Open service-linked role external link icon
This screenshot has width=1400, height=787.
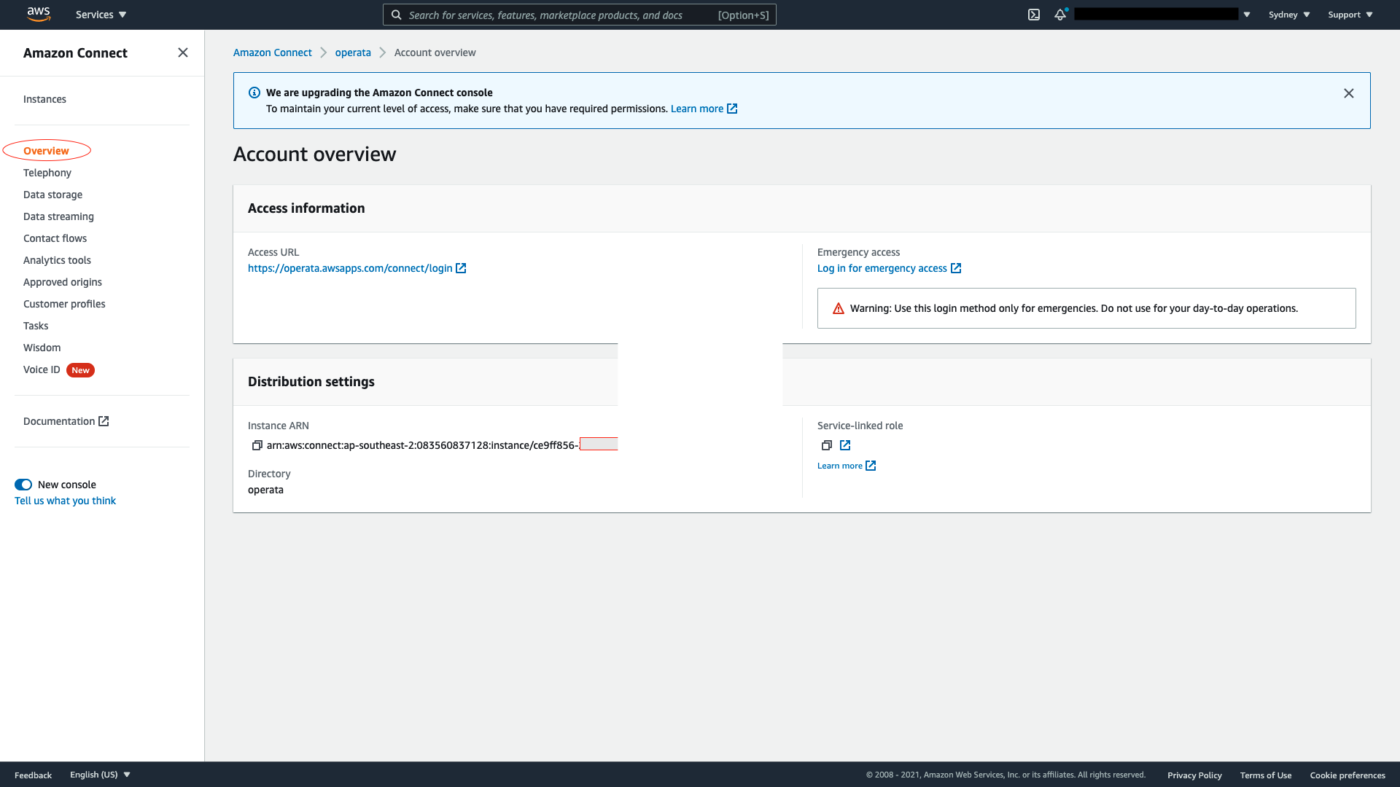(x=845, y=445)
